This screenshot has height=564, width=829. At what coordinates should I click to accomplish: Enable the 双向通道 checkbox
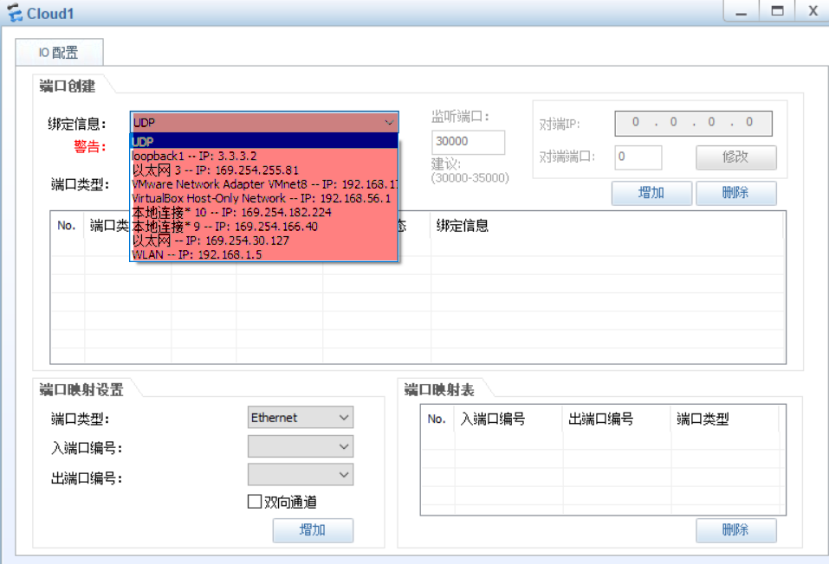tap(255, 501)
